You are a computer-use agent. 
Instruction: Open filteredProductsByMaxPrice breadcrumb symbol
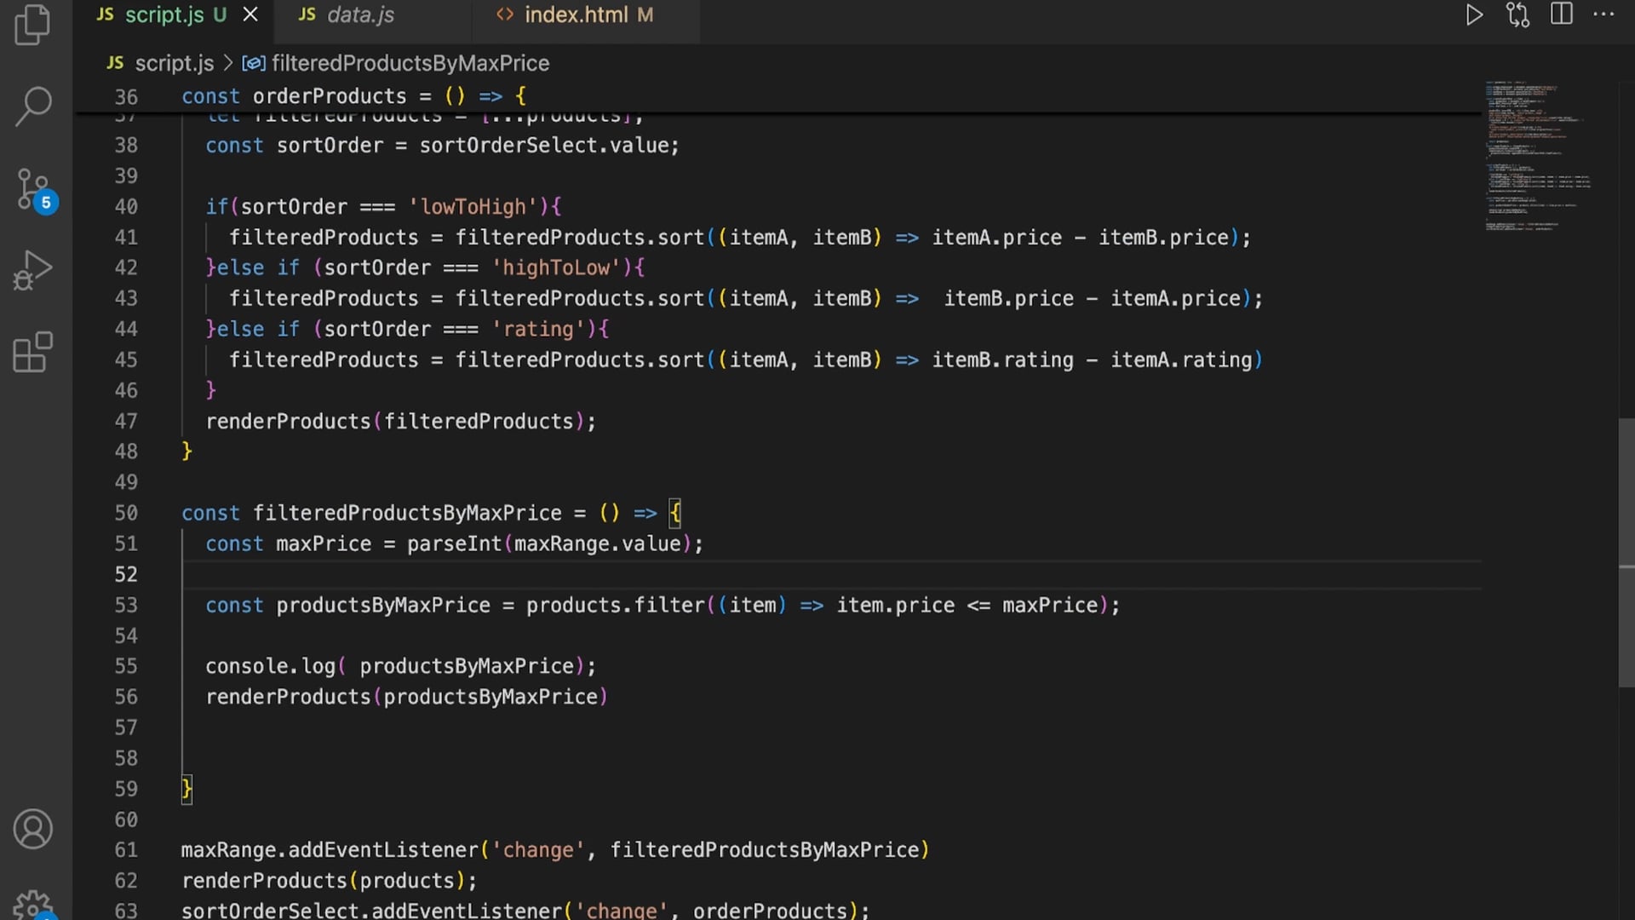tap(410, 63)
